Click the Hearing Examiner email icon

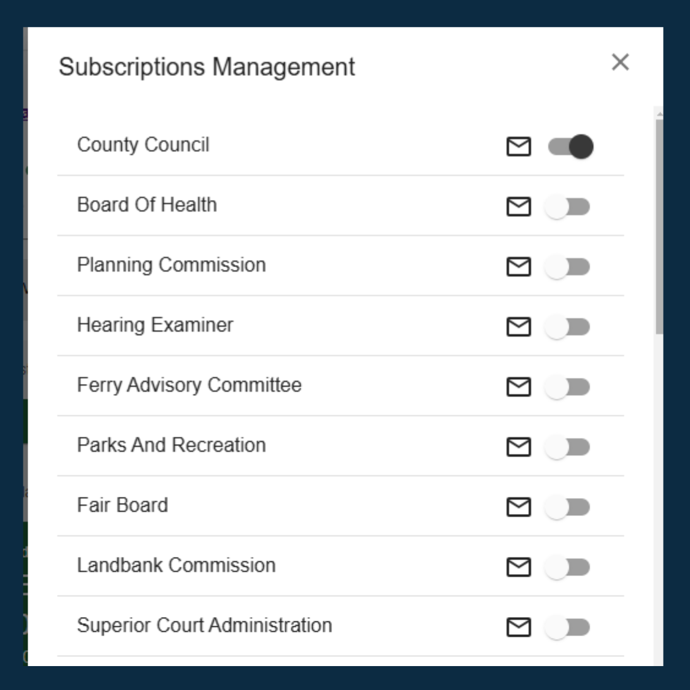click(518, 326)
